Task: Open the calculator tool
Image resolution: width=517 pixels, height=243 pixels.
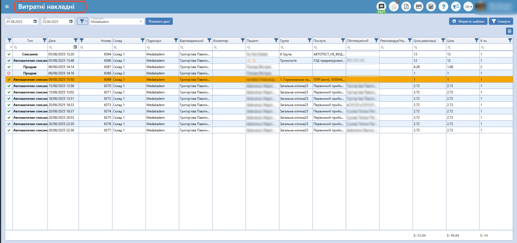Action: (431, 6)
